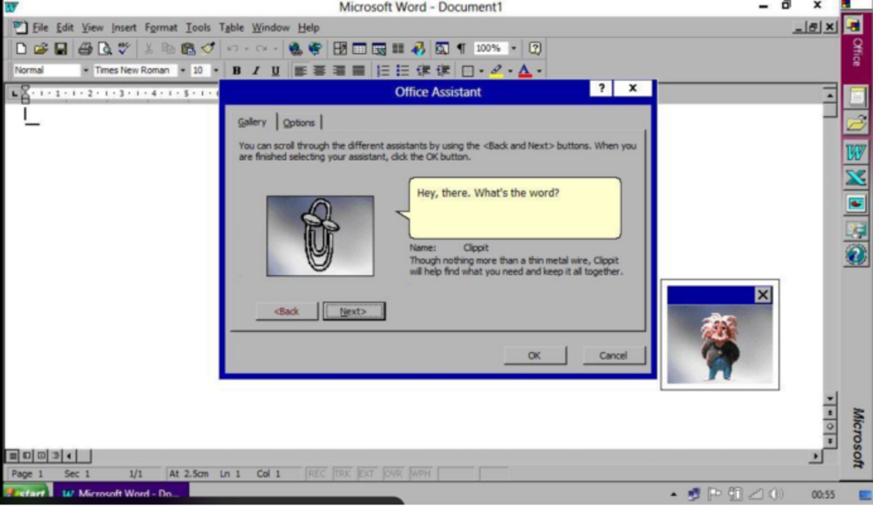The width and height of the screenshot is (873, 506).
Task: Click the Clippit preview image
Action: [x=320, y=235]
